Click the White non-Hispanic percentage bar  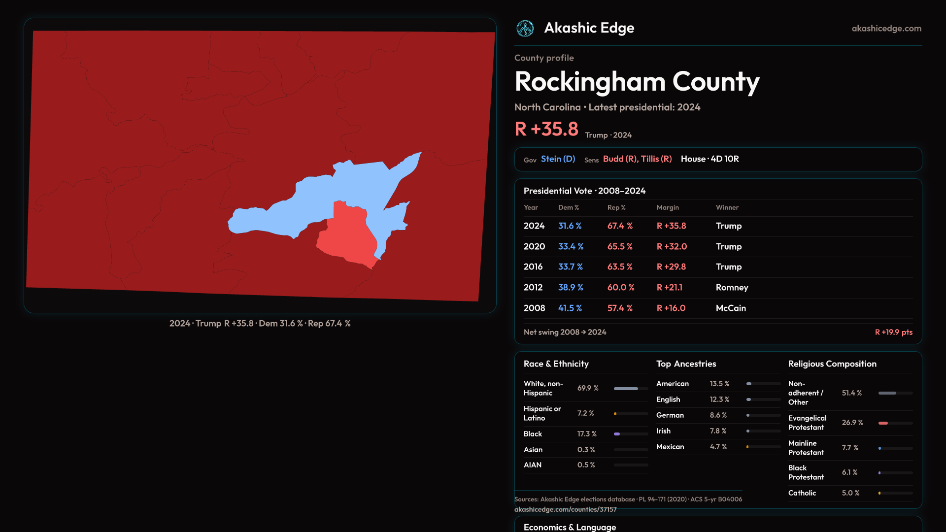tap(626, 389)
